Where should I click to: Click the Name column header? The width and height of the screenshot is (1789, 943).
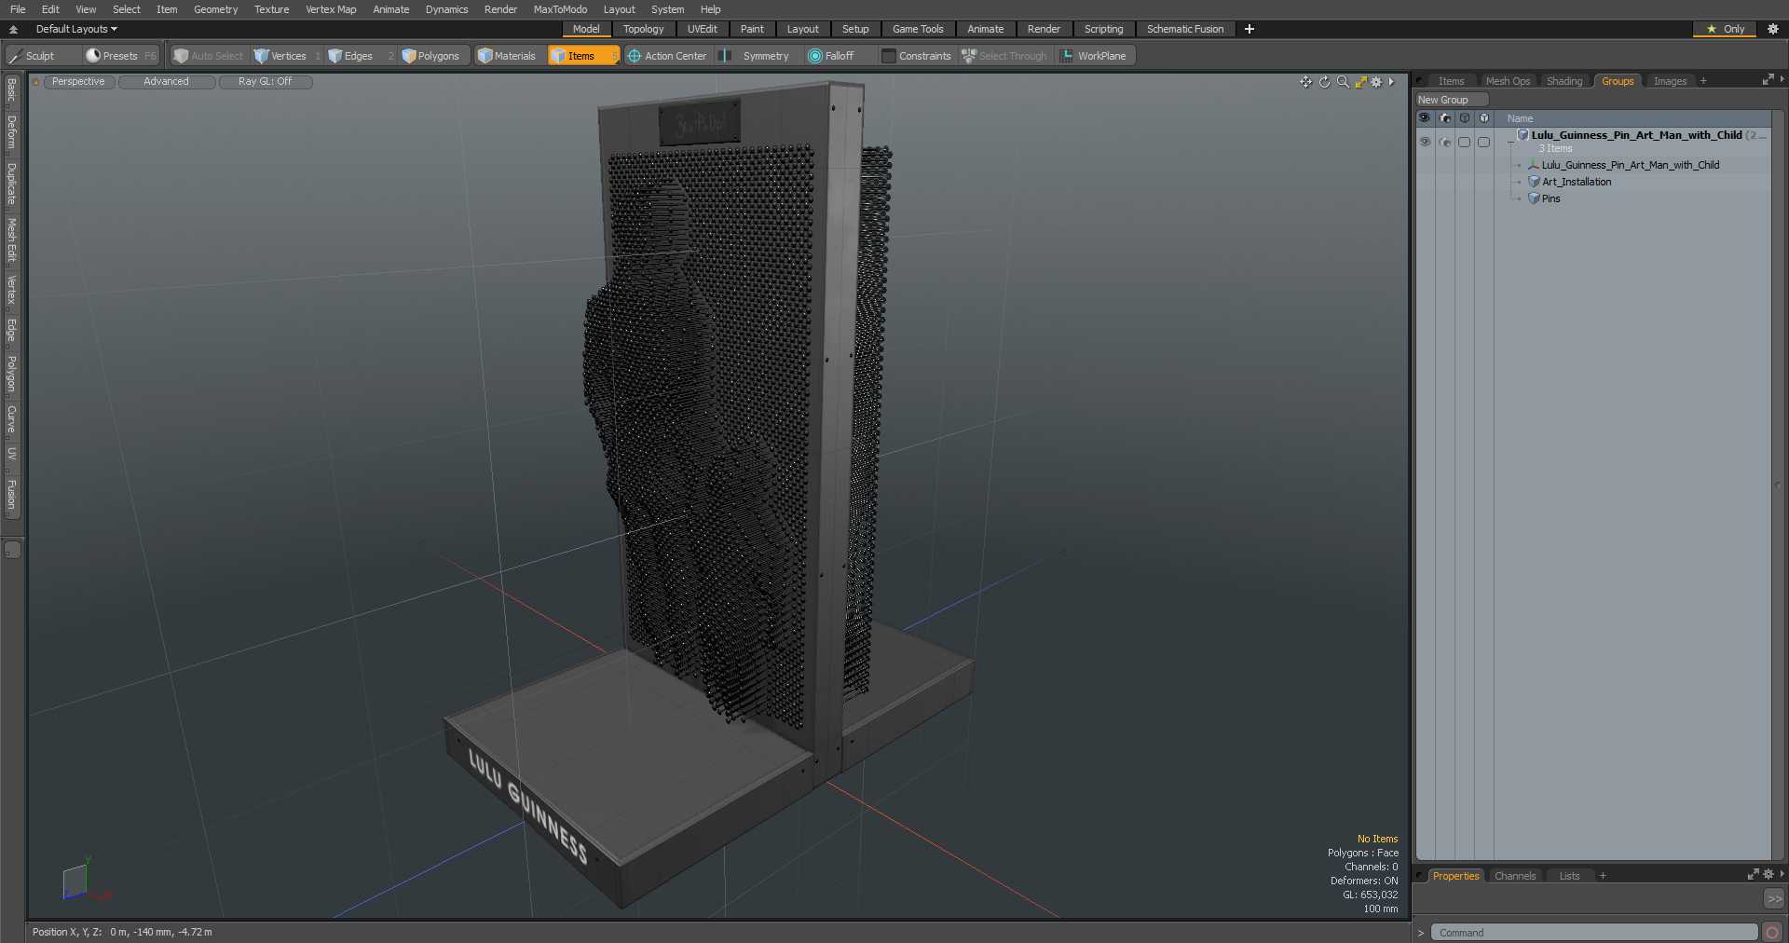tap(1520, 118)
